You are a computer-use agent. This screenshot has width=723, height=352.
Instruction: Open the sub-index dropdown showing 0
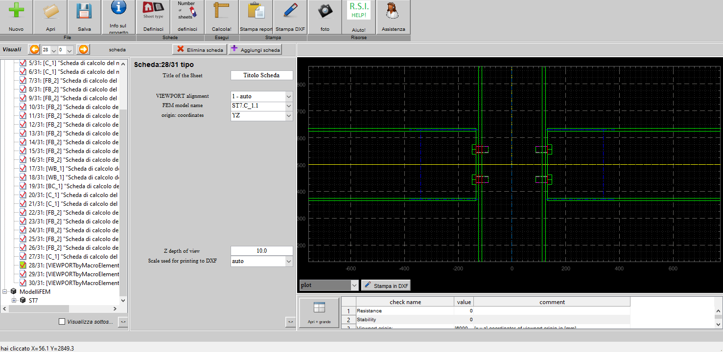coord(70,50)
